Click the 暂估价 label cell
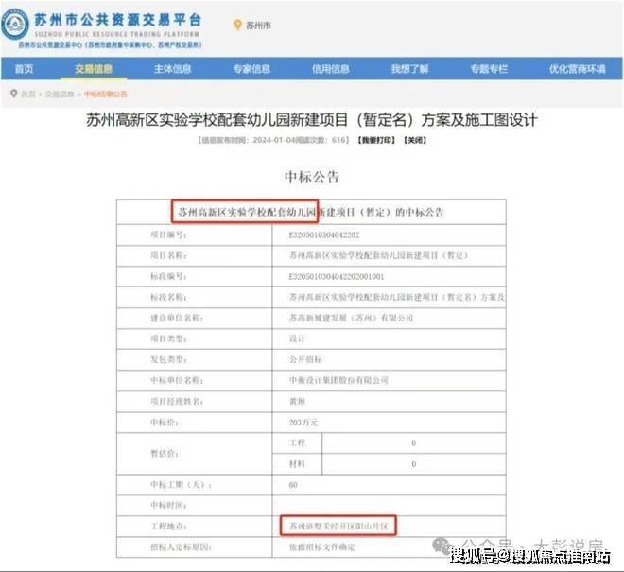The width and height of the screenshot is (624, 572). coord(194,454)
